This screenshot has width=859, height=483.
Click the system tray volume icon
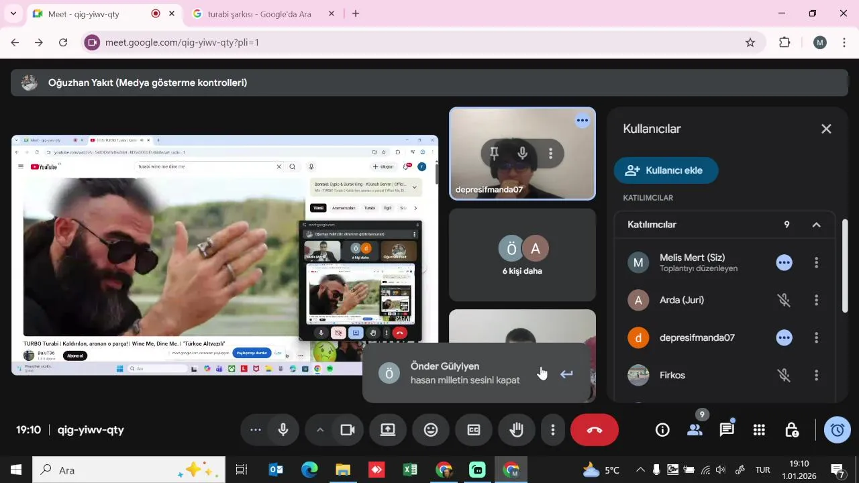(x=721, y=470)
